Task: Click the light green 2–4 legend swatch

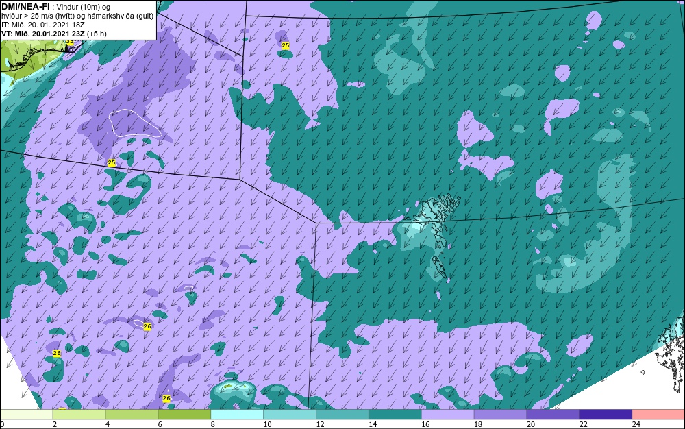Action: (79, 415)
